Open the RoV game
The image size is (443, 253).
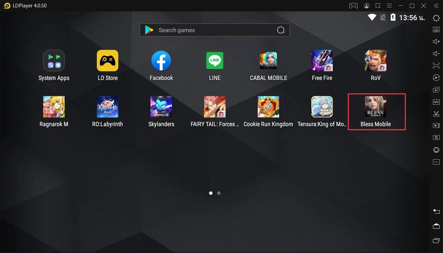click(376, 61)
